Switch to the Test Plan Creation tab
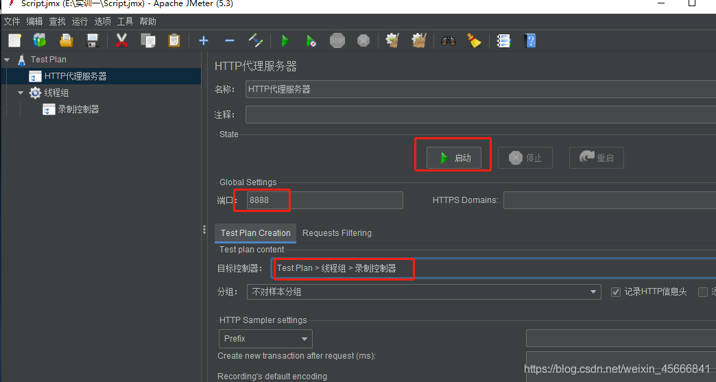This screenshot has width=716, height=382. click(x=255, y=232)
